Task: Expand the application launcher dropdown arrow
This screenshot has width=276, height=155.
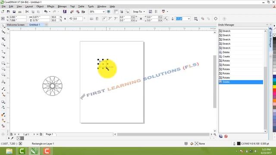Action: tap(167, 12)
